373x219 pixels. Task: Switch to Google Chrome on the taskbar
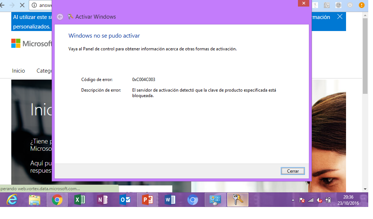pos(57,200)
